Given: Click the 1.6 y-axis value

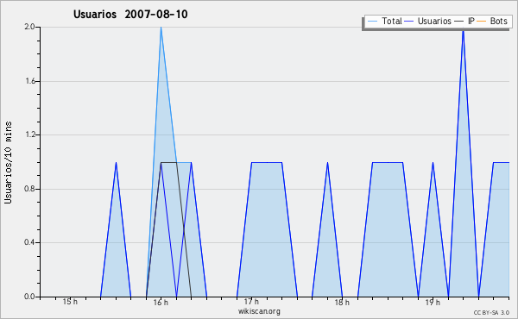Looking at the screenshot, I should (30, 81).
